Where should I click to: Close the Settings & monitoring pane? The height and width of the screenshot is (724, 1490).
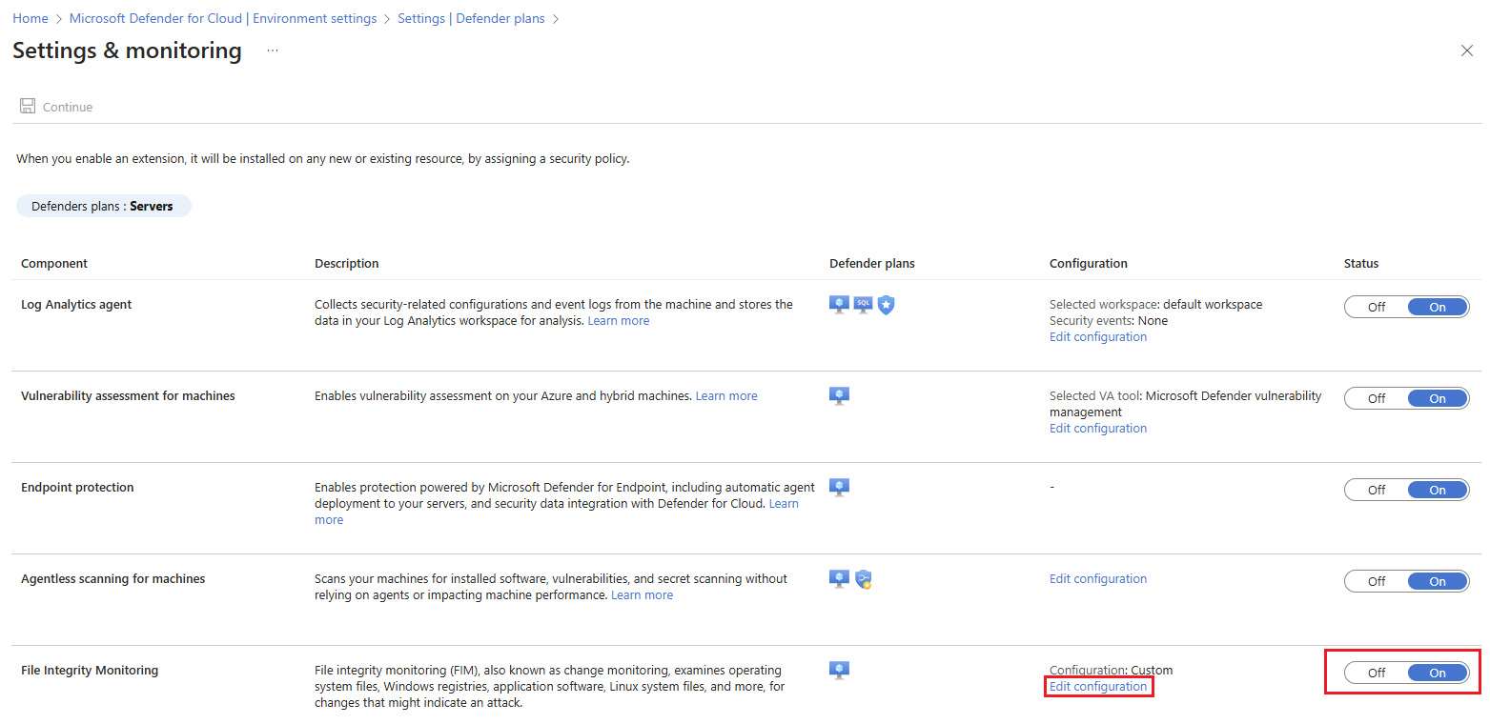1467,50
